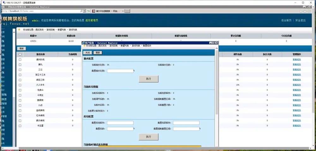Click the 配置抽水比例 input field
The image size is (316, 151).
[x=120, y=71]
